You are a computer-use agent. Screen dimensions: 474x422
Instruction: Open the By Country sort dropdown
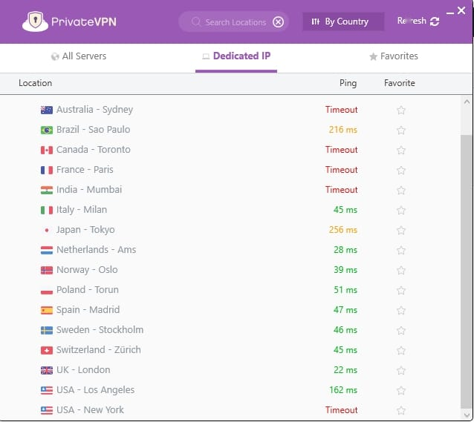pos(342,22)
